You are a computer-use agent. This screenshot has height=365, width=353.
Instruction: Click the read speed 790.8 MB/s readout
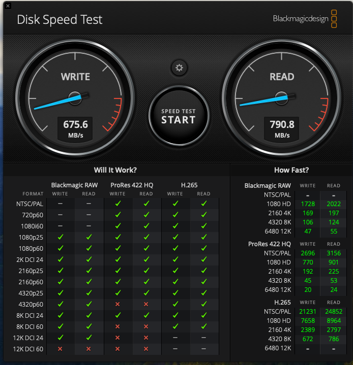[x=282, y=129]
